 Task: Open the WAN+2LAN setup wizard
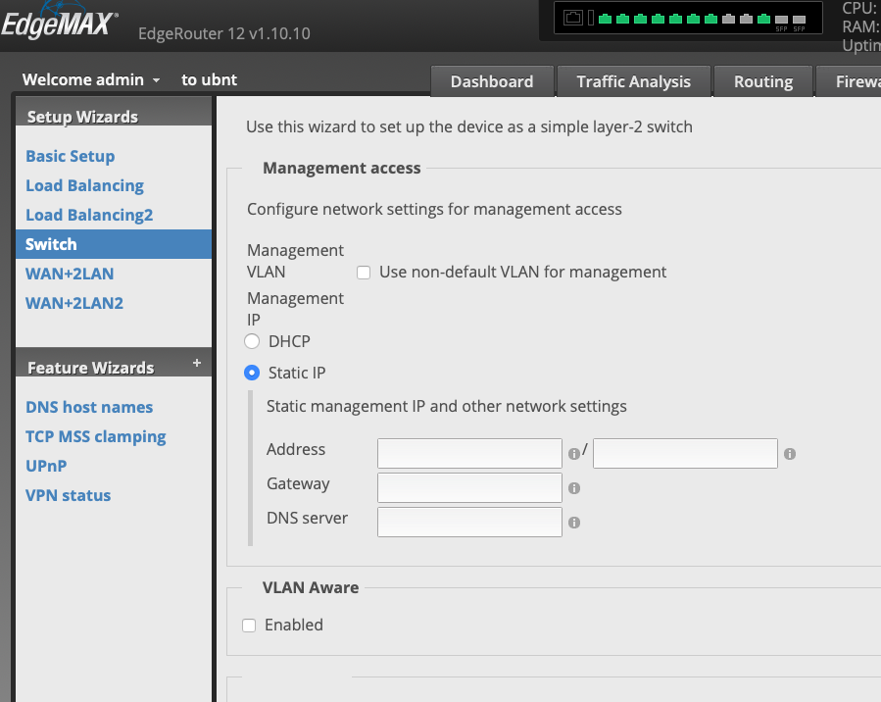pyautogui.click(x=69, y=274)
